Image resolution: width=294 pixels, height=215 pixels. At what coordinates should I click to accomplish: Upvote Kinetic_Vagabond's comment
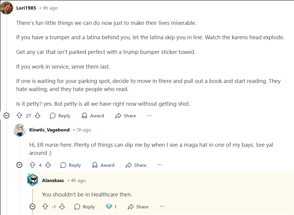[33, 165]
